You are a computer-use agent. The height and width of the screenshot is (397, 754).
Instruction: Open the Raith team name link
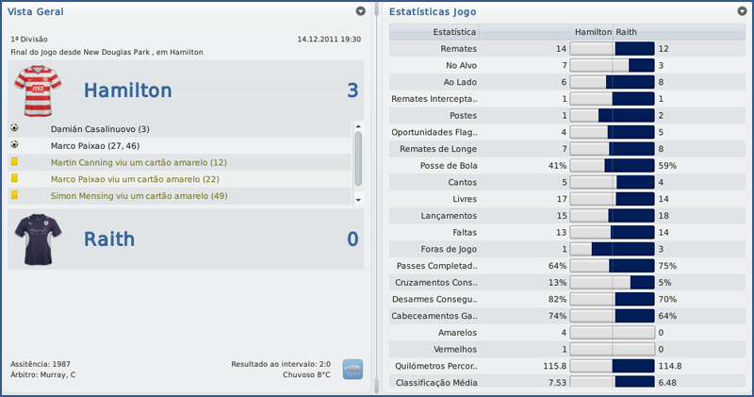point(109,239)
